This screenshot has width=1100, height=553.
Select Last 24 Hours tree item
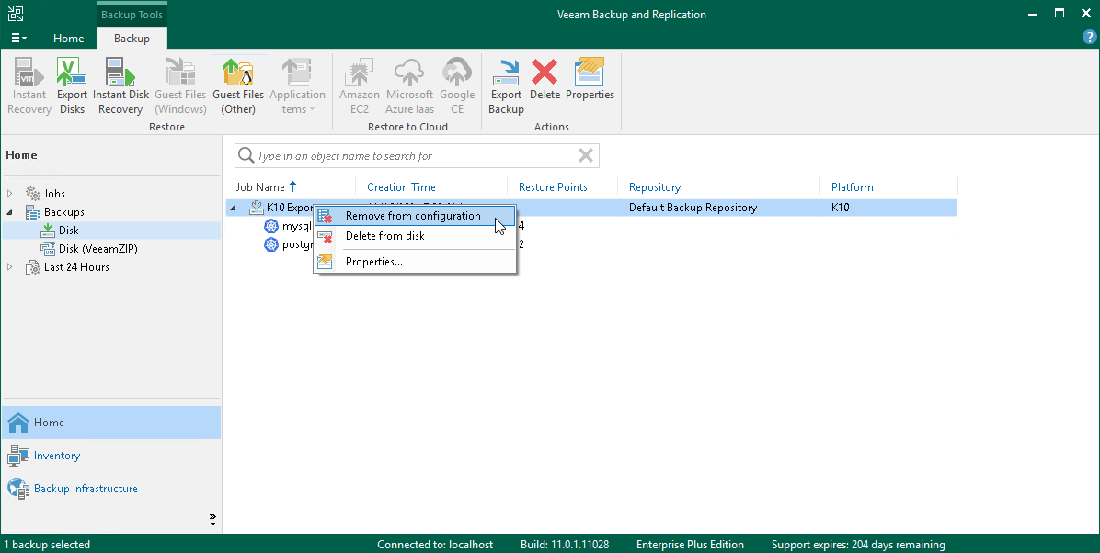[x=76, y=267]
